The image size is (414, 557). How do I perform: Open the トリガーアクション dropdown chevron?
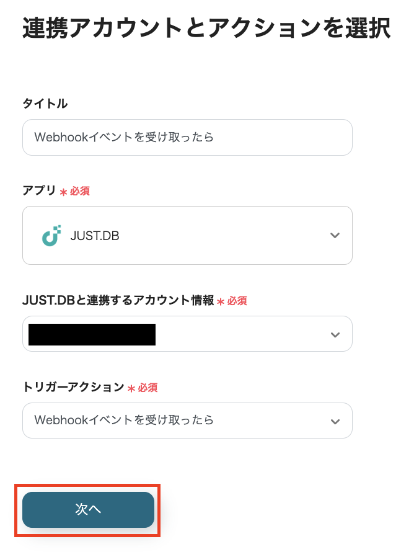point(335,421)
